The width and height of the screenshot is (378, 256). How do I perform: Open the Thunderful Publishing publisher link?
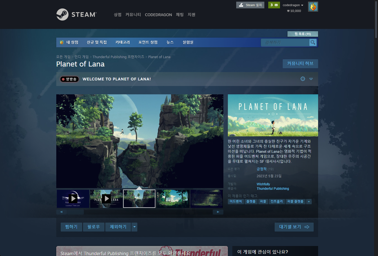coord(273,188)
